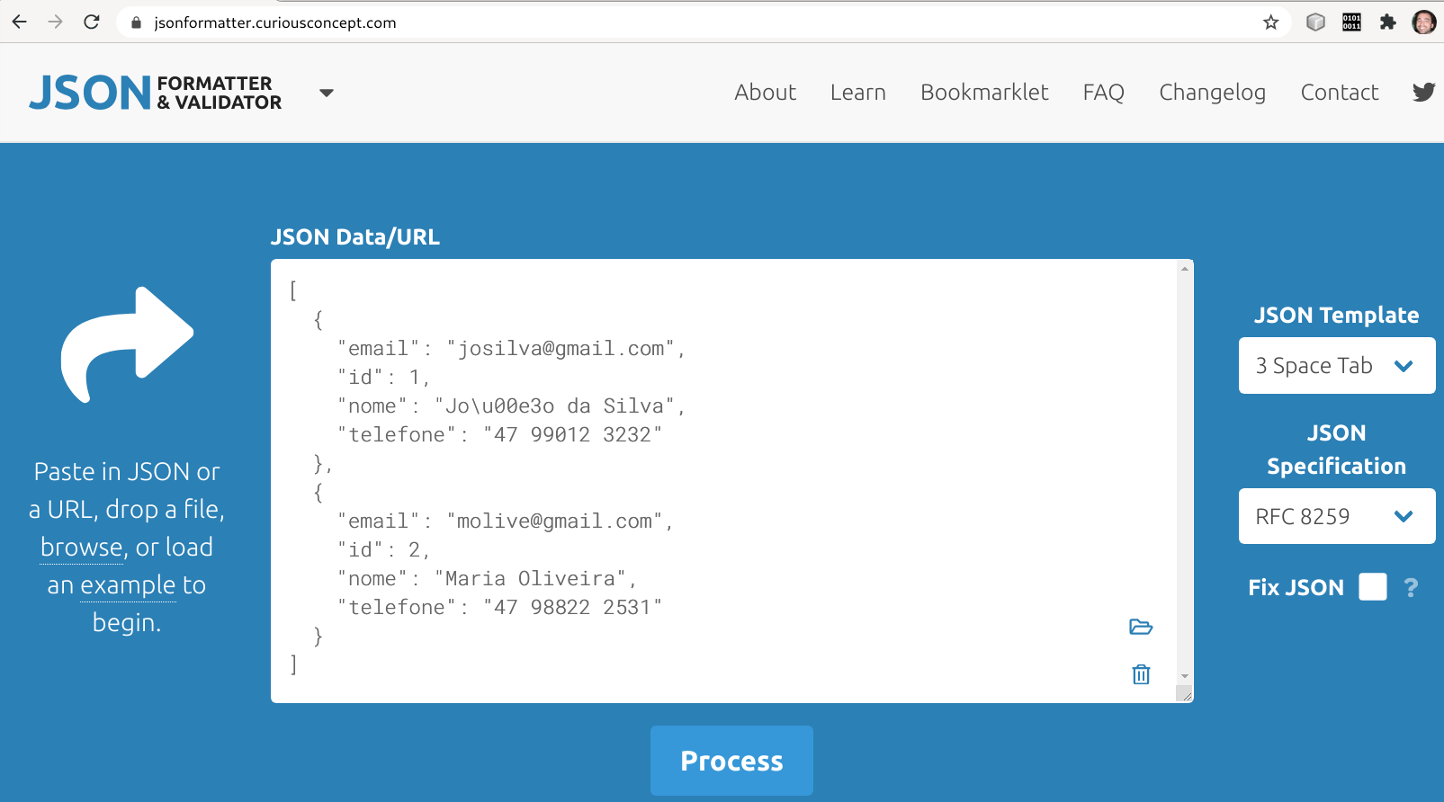Click the example link

coord(129,584)
